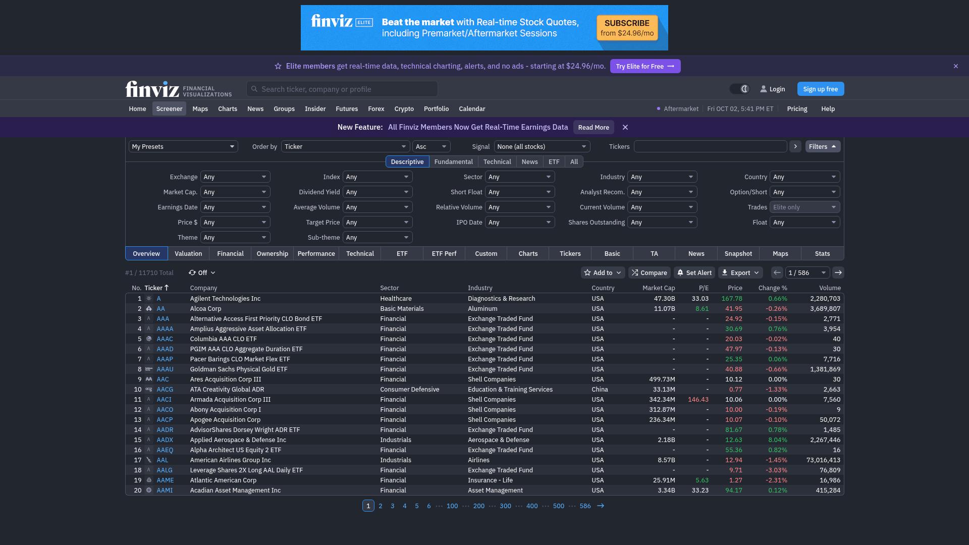Viewport: 969px width, 545px height.
Task: Toggle the dark mode theme switch
Action: [x=739, y=89]
